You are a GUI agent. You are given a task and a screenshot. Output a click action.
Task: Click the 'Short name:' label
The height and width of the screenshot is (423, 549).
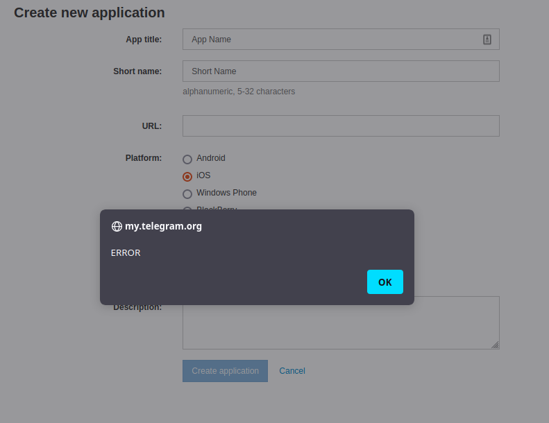(137, 71)
